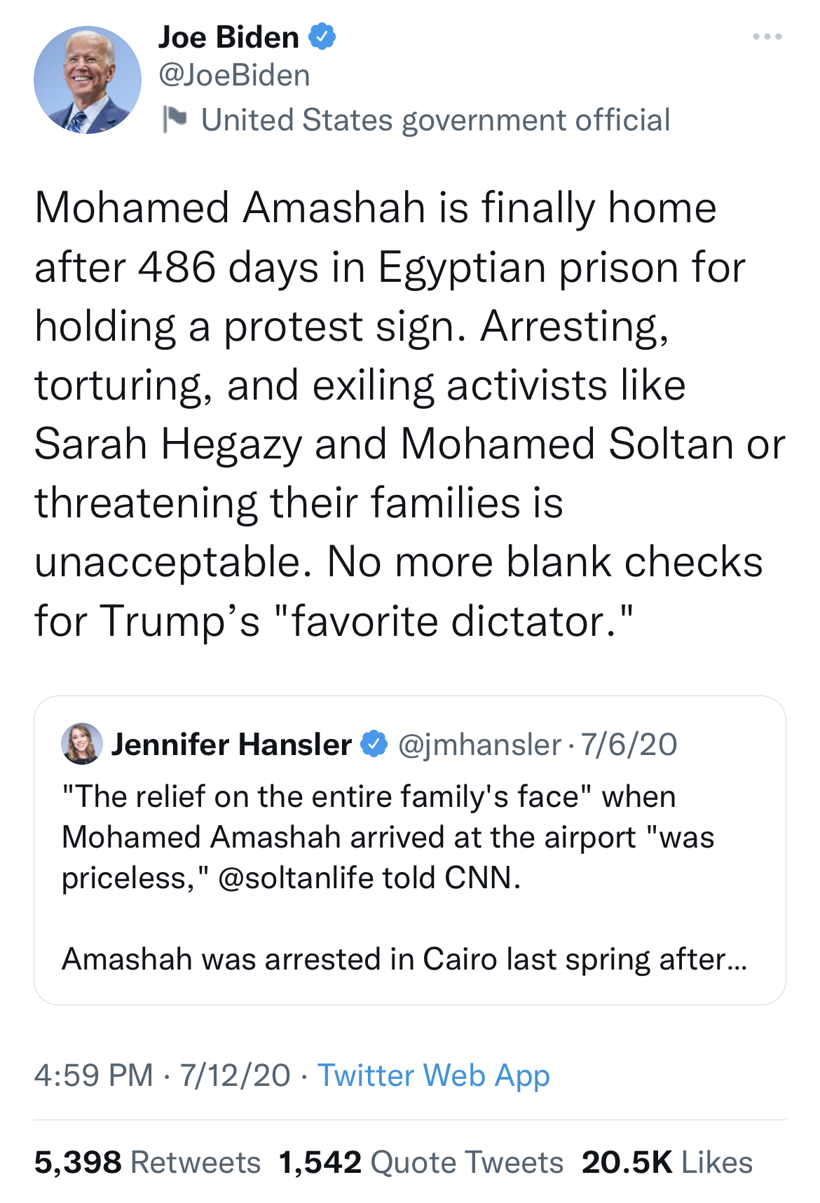Click Joe Biden's verified badge icon
This screenshot has height=1203, width=820.
coord(322,36)
